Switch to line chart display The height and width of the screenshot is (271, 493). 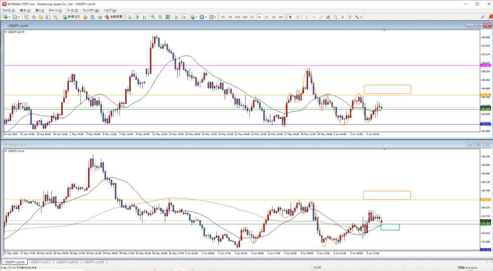[144, 17]
